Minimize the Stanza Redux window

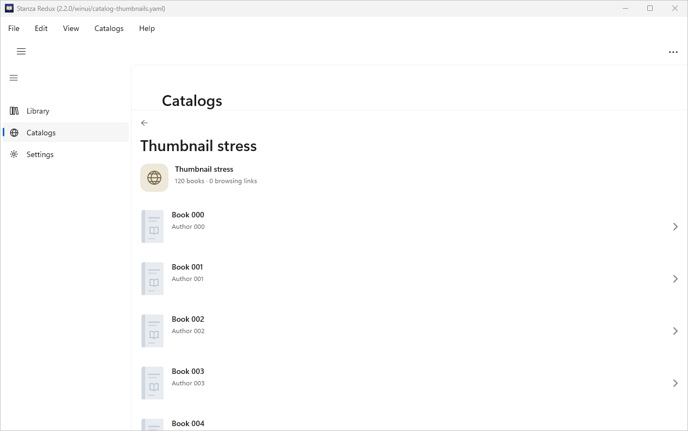[626, 8]
